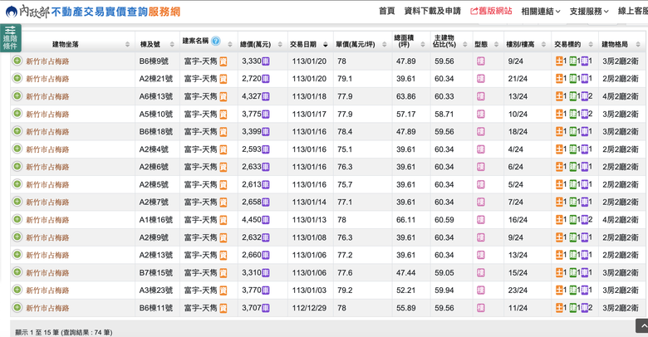
Task: Sort table by 單價(萬元/坪) column
Action: 385,44
